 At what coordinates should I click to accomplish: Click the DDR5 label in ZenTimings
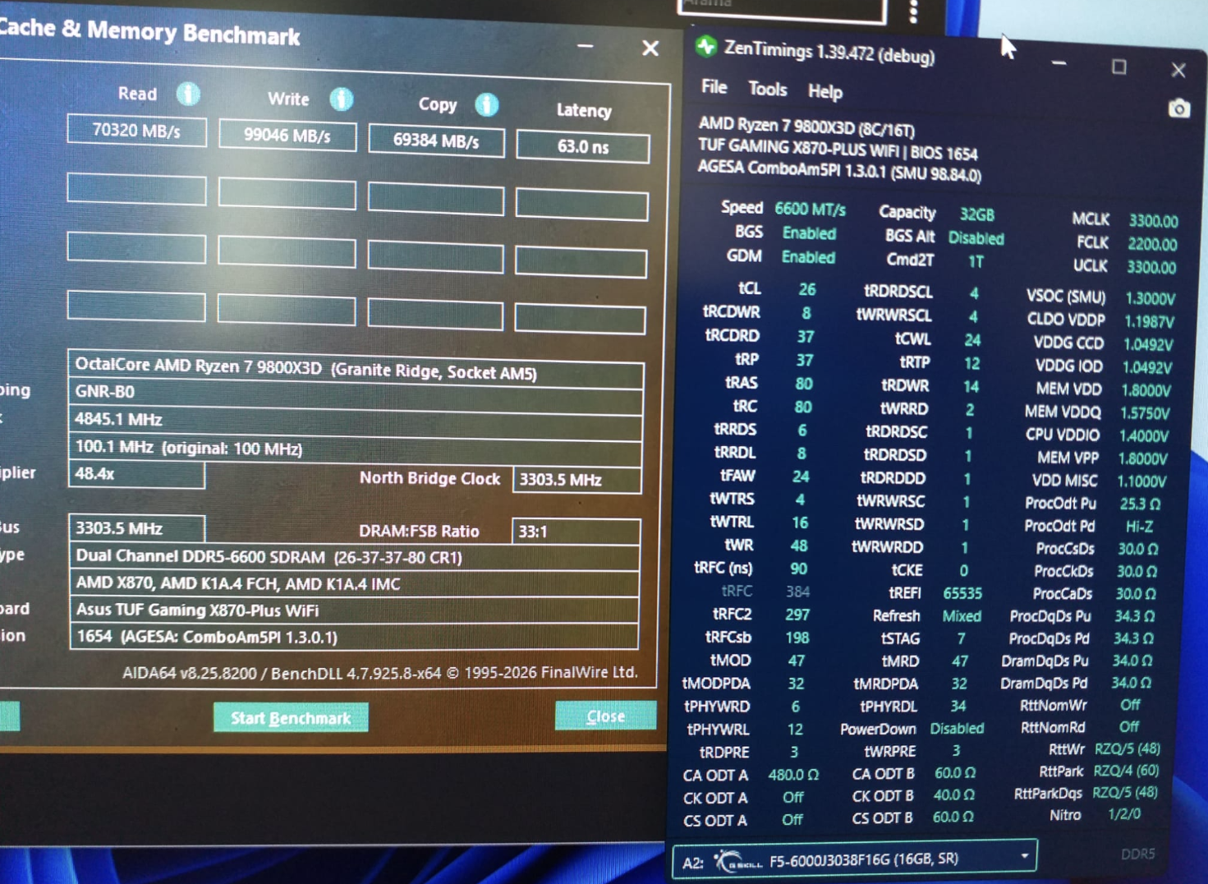1137,854
